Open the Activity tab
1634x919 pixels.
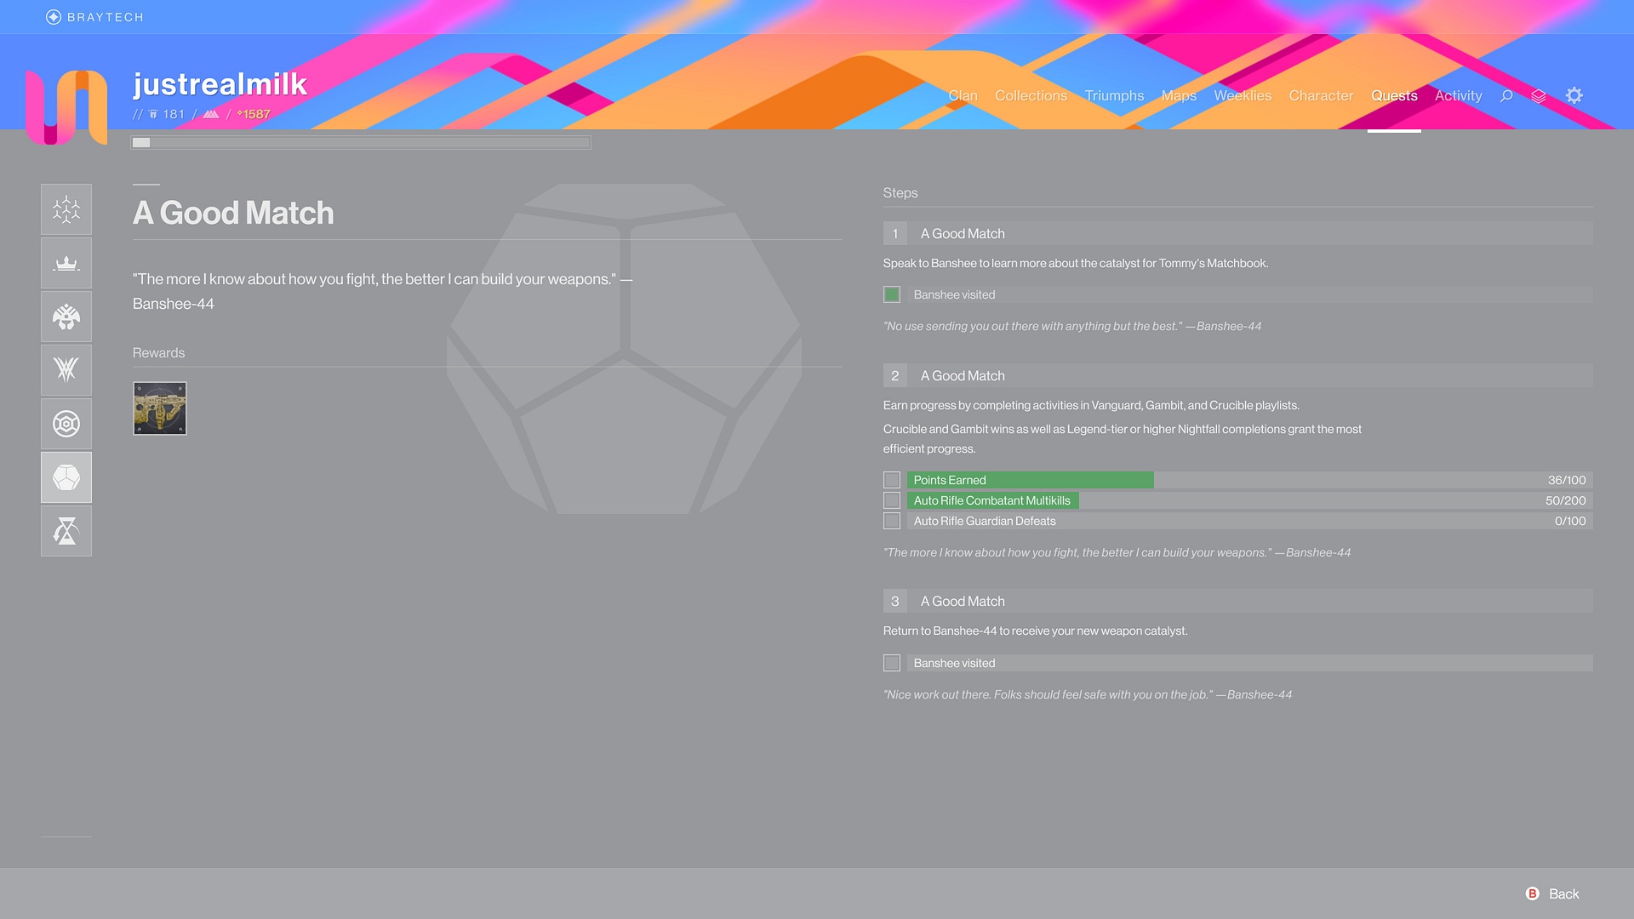pos(1459,96)
